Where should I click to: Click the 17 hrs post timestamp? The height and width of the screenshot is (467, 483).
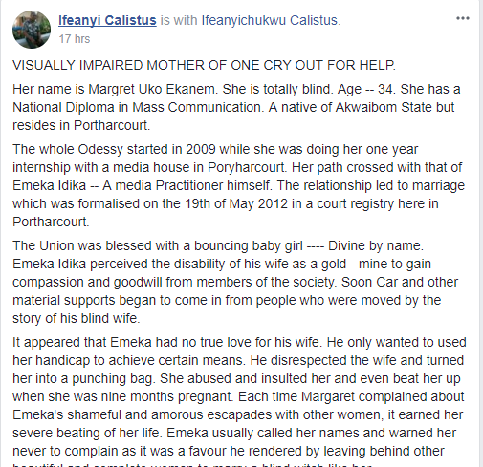click(x=75, y=39)
